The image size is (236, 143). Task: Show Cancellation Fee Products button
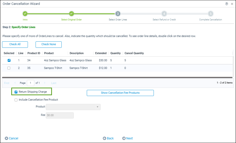(x=120, y=93)
